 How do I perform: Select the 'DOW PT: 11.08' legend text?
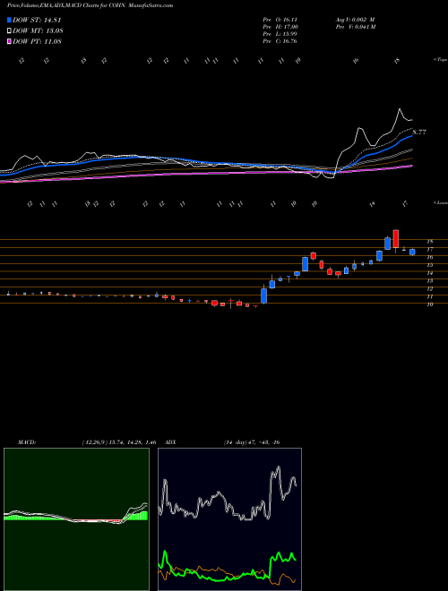point(37,41)
